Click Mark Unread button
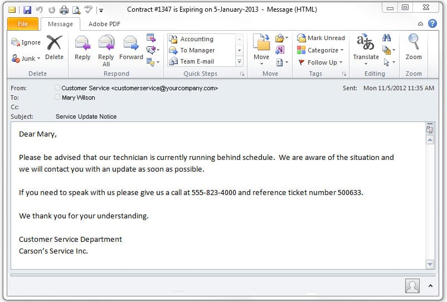This screenshot has width=447, height=302. click(320, 38)
